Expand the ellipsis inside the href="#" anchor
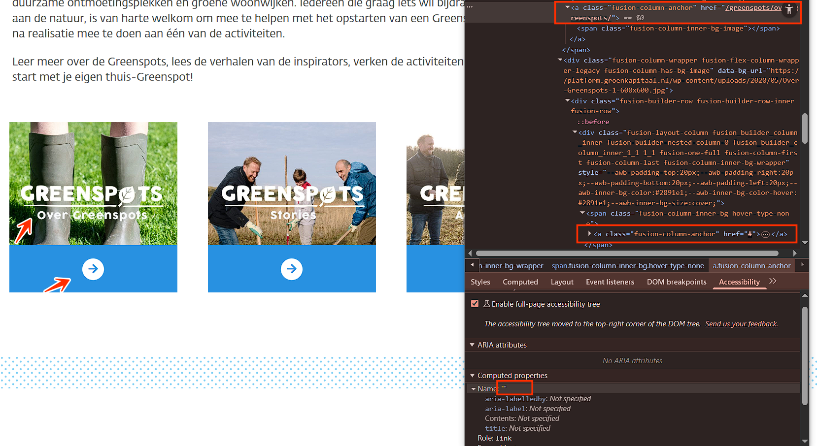This screenshot has height=446, width=817. (765, 234)
